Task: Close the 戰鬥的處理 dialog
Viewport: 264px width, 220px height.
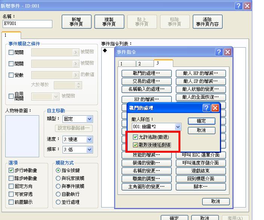Action: 215,108
